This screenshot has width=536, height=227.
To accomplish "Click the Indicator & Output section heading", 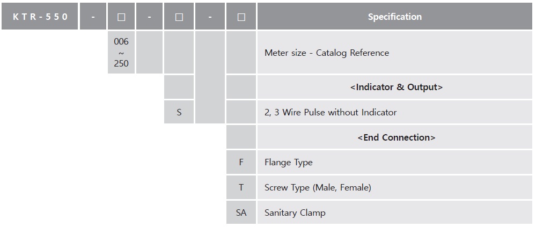I will coord(396,87).
